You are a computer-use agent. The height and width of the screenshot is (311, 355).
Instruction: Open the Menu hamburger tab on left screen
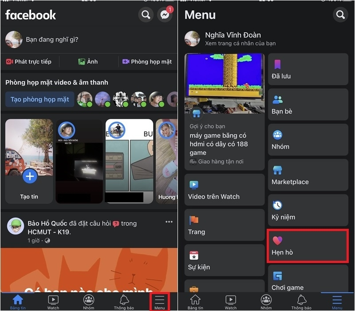point(160,302)
